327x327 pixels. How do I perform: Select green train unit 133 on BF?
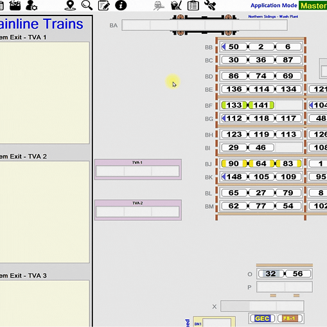click(x=234, y=105)
